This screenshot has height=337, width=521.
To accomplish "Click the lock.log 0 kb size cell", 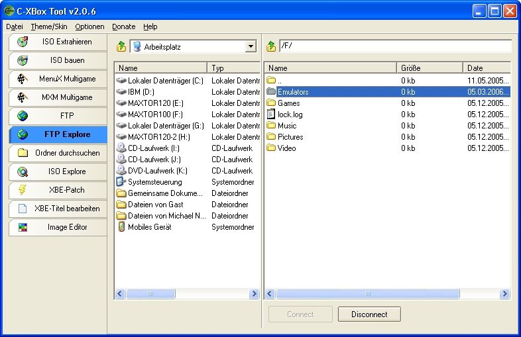I will (408, 115).
